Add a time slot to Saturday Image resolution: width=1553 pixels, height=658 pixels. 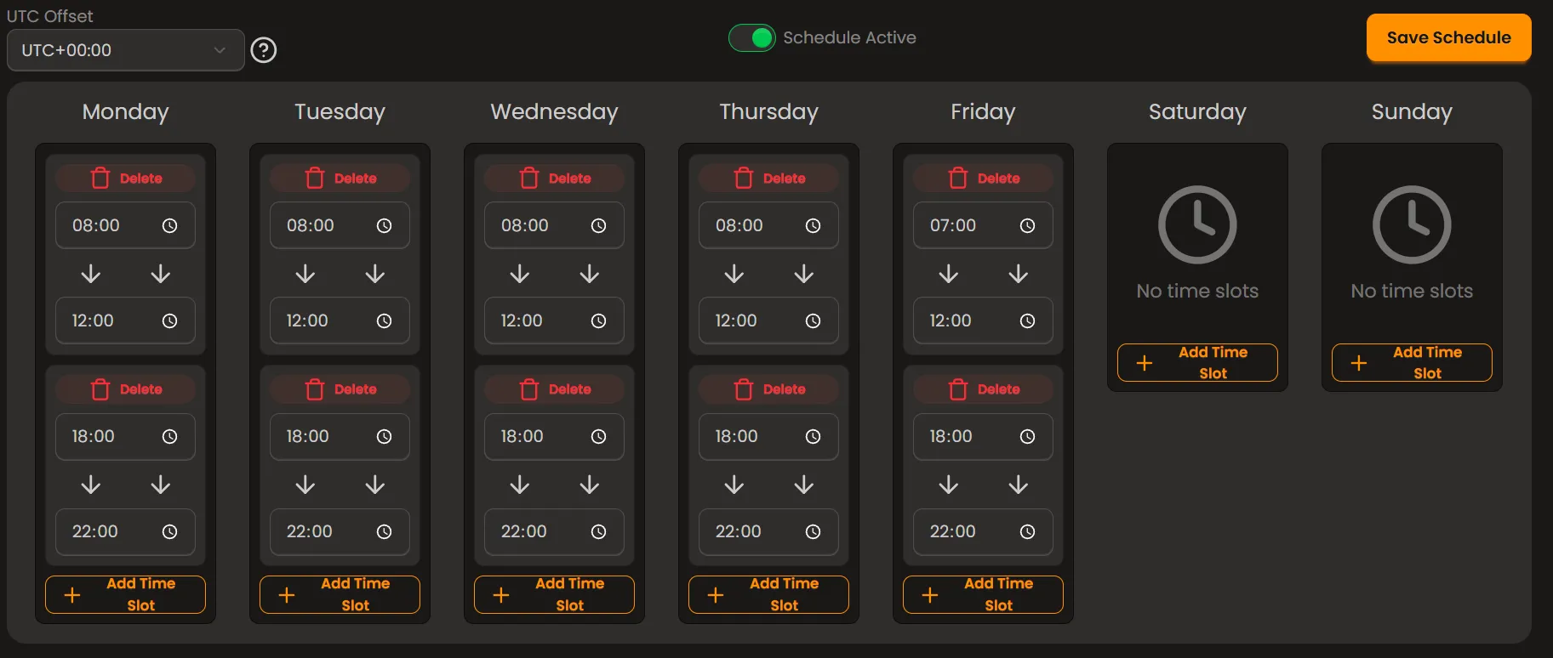pos(1196,362)
